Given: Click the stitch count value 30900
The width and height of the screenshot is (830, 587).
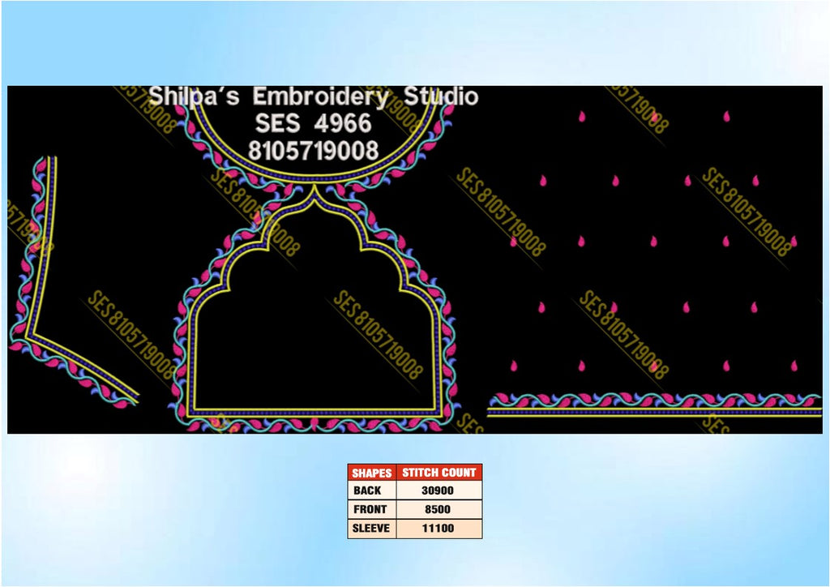Looking at the screenshot, I should [438, 491].
